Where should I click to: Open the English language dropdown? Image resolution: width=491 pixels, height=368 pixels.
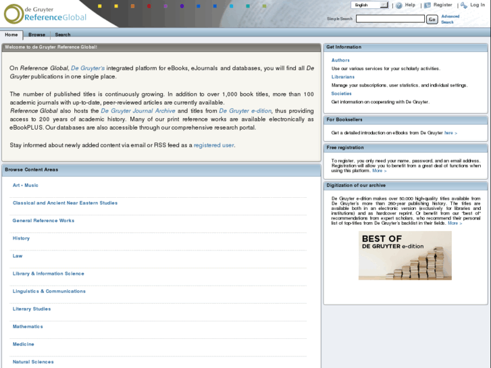coord(369,5)
